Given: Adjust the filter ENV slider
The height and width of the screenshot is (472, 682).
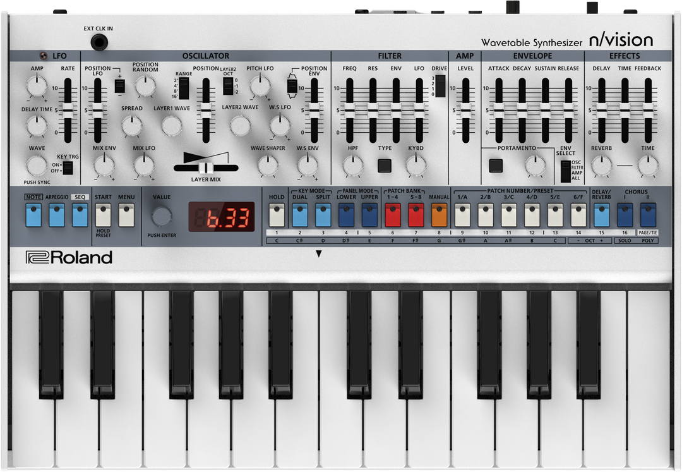Looking at the screenshot, I should pos(396,111).
